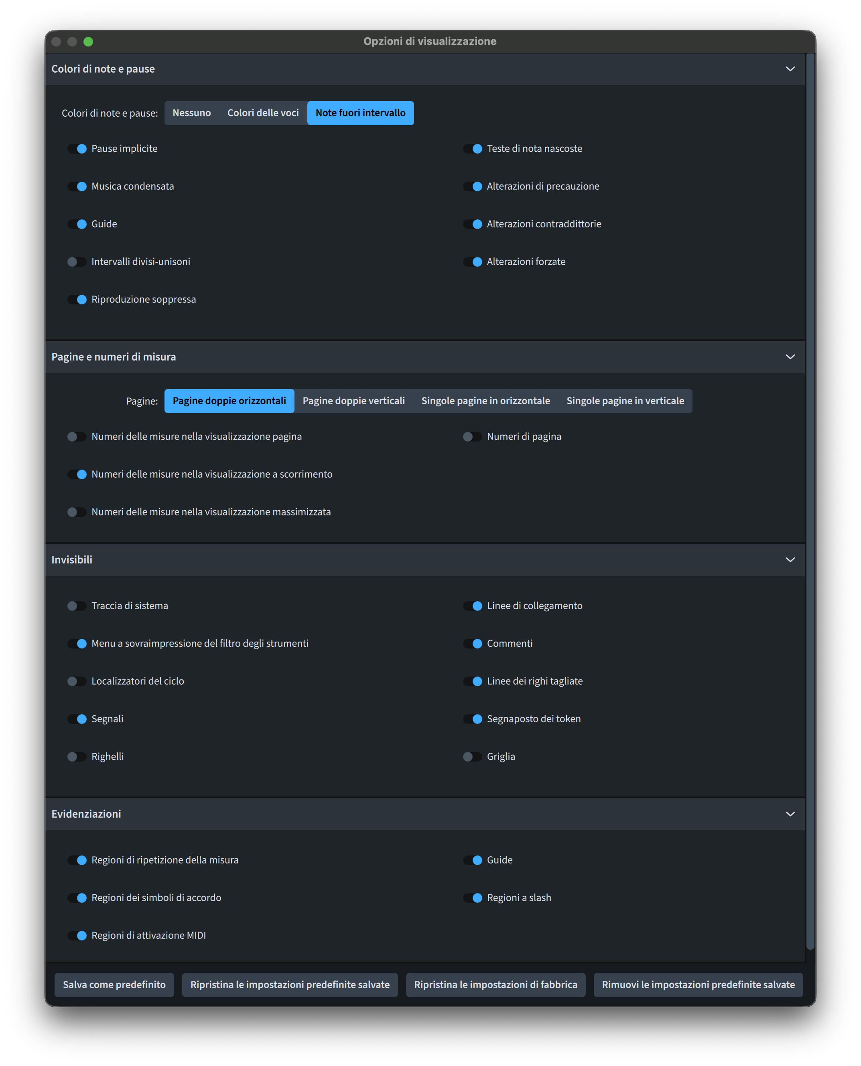The height and width of the screenshot is (1066, 861).
Task: Select Nessuno for note colors
Action: pyautogui.click(x=191, y=113)
